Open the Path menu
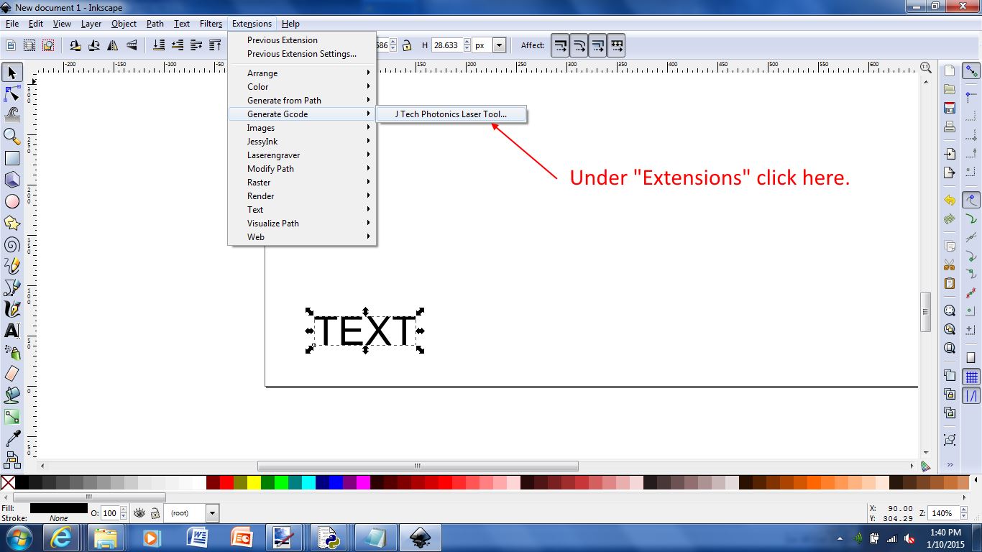982x552 pixels. click(155, 23)
